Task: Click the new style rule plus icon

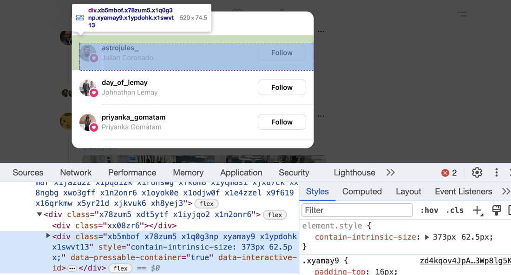Action: click(477, 210)
